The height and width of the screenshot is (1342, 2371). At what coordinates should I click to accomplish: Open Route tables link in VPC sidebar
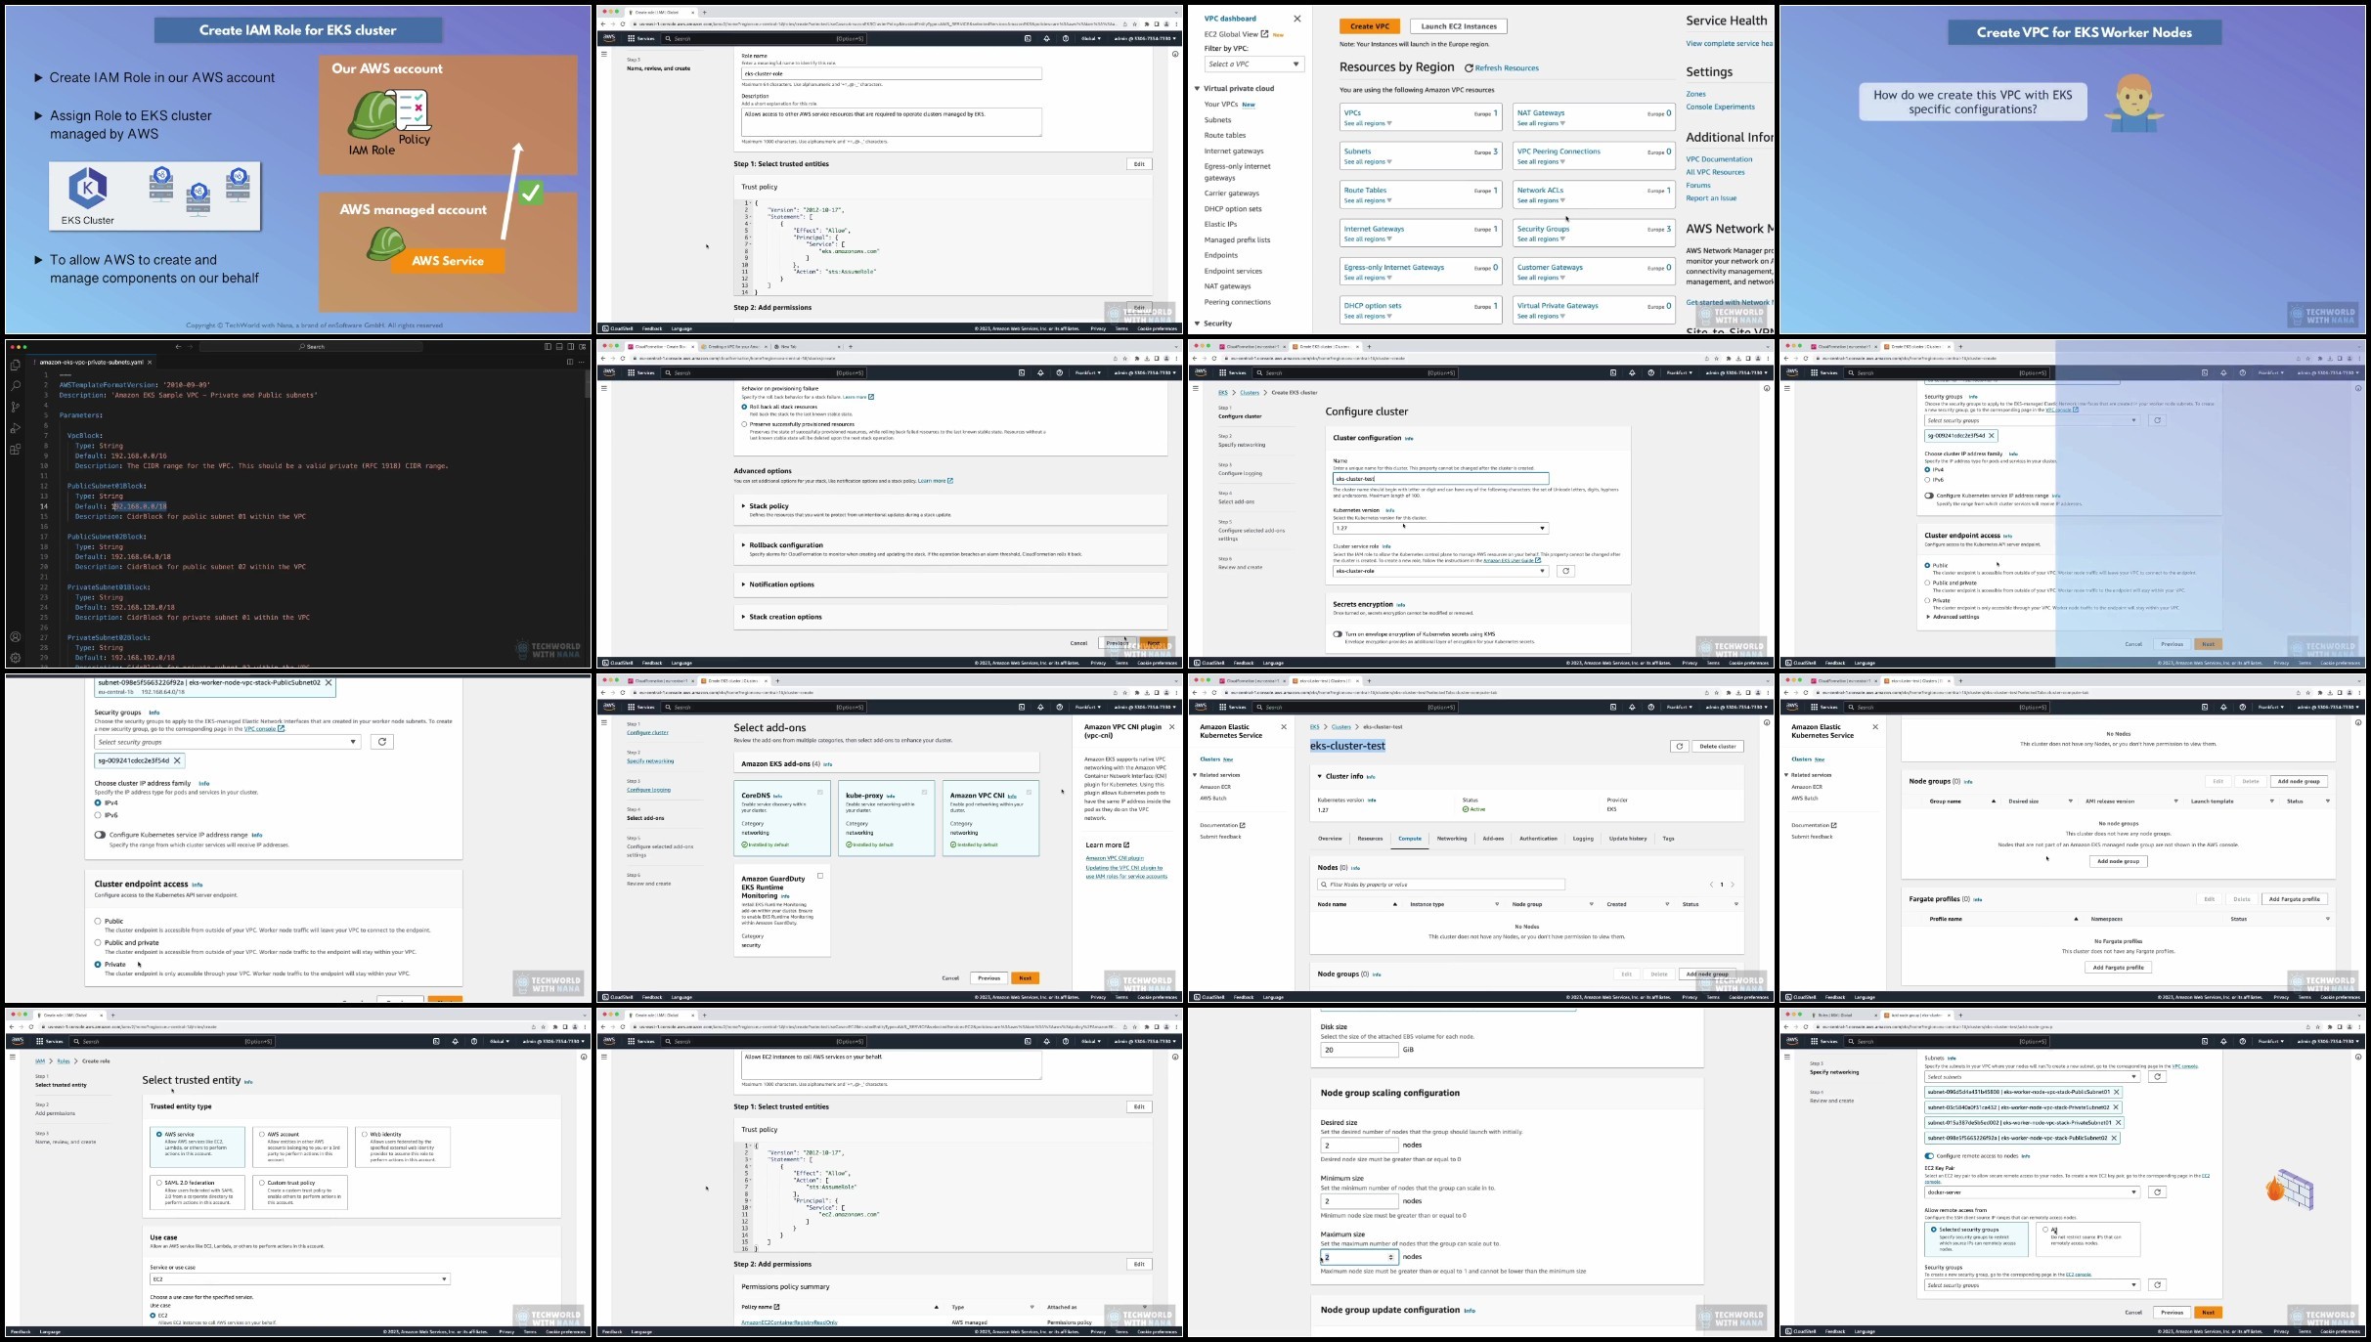[x=1225, y=136]
